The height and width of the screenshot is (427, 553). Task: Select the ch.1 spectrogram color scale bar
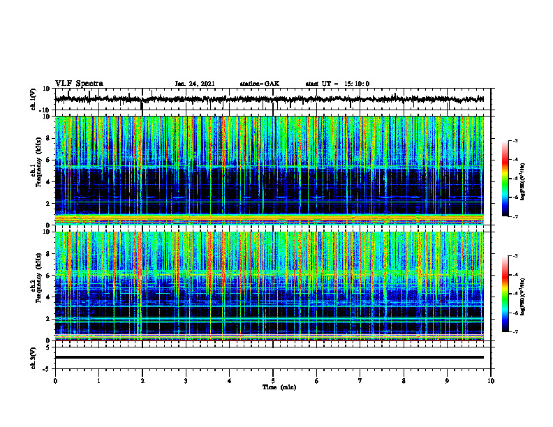(x=505, y=179)
